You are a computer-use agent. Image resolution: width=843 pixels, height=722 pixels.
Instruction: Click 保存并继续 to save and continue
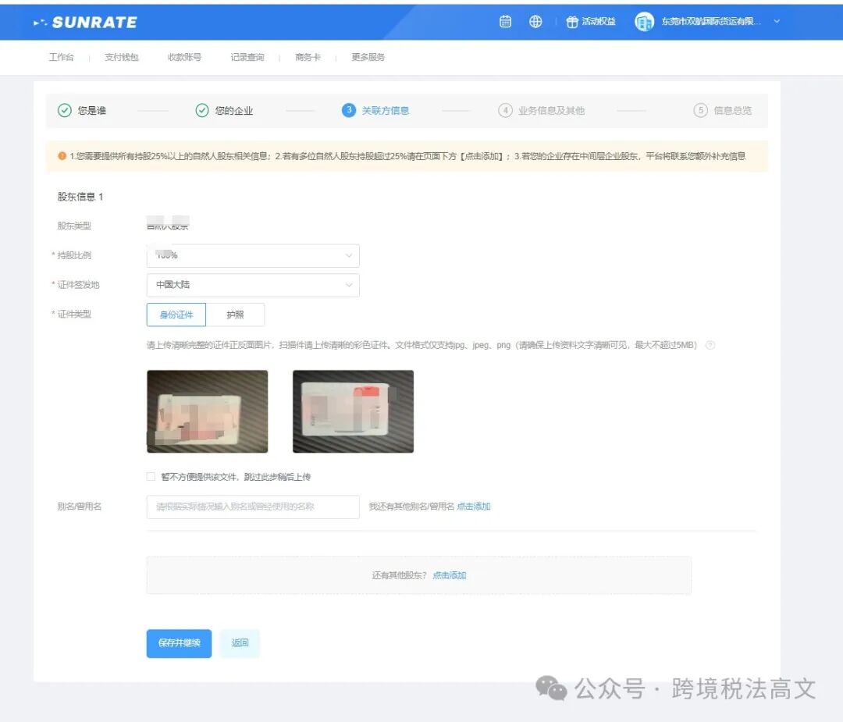pyautogui.click(x=178, y=643)
